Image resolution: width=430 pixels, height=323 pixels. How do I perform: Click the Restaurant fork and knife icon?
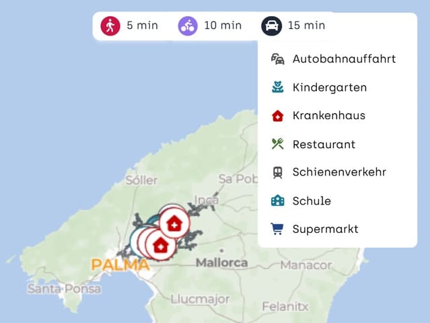[x=277, y=144]
